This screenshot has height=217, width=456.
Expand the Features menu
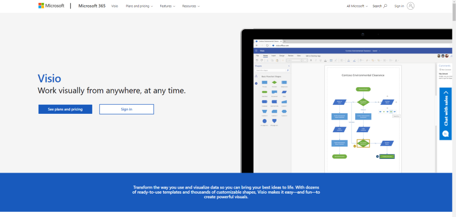pyautogui.click(x=168, y=6)
